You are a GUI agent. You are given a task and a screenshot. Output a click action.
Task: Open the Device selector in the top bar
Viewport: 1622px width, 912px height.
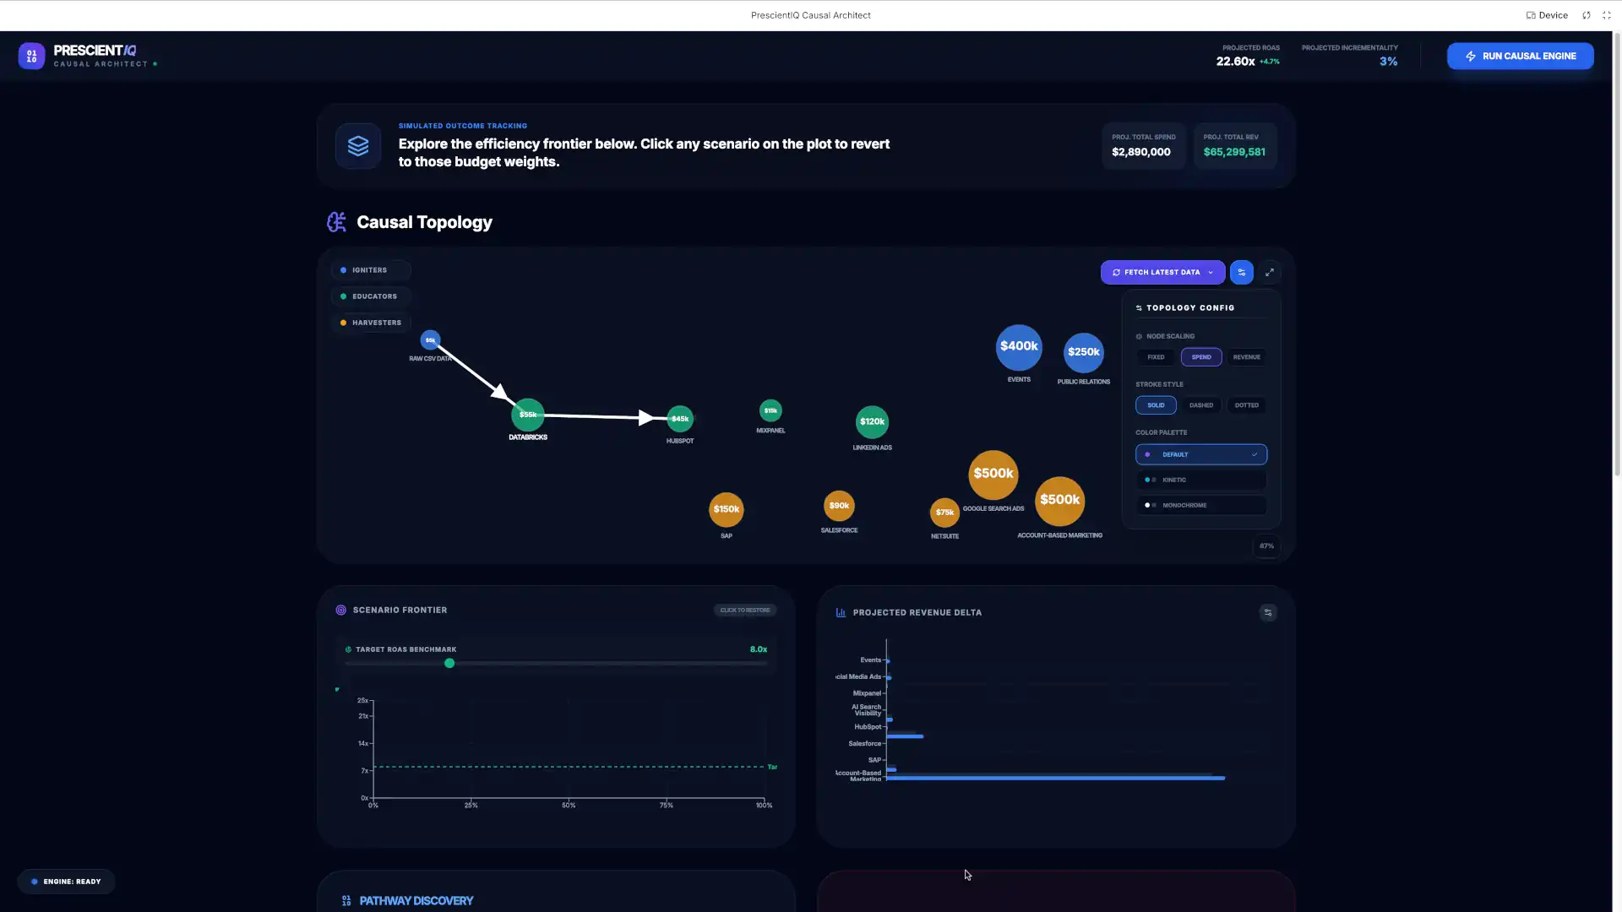tap(1546, 14)
